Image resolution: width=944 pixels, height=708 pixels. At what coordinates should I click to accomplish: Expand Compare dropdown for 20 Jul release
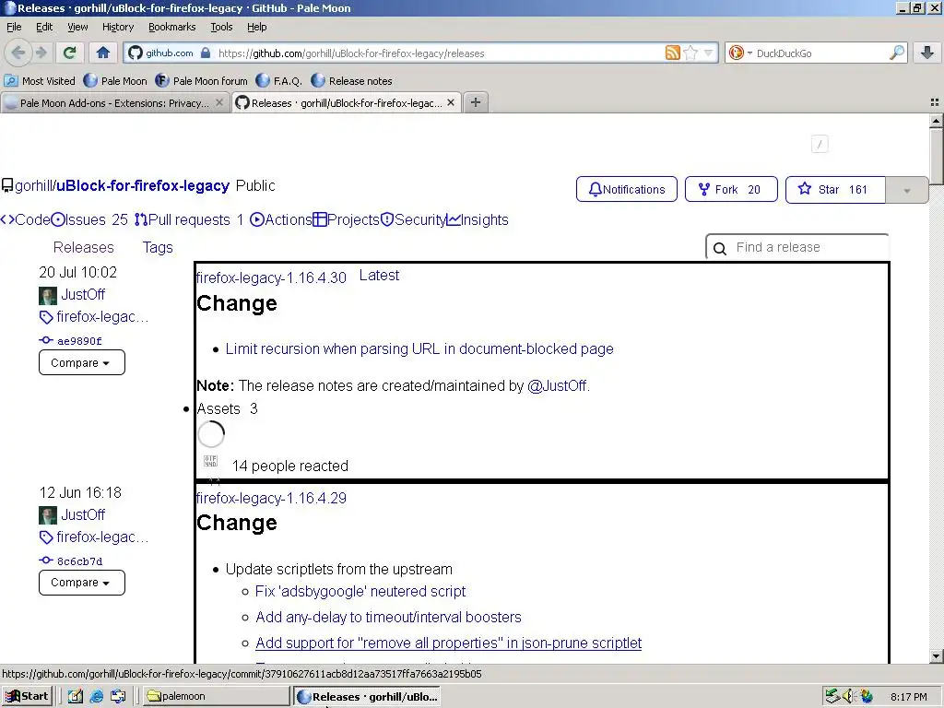[x=82, y=362]
